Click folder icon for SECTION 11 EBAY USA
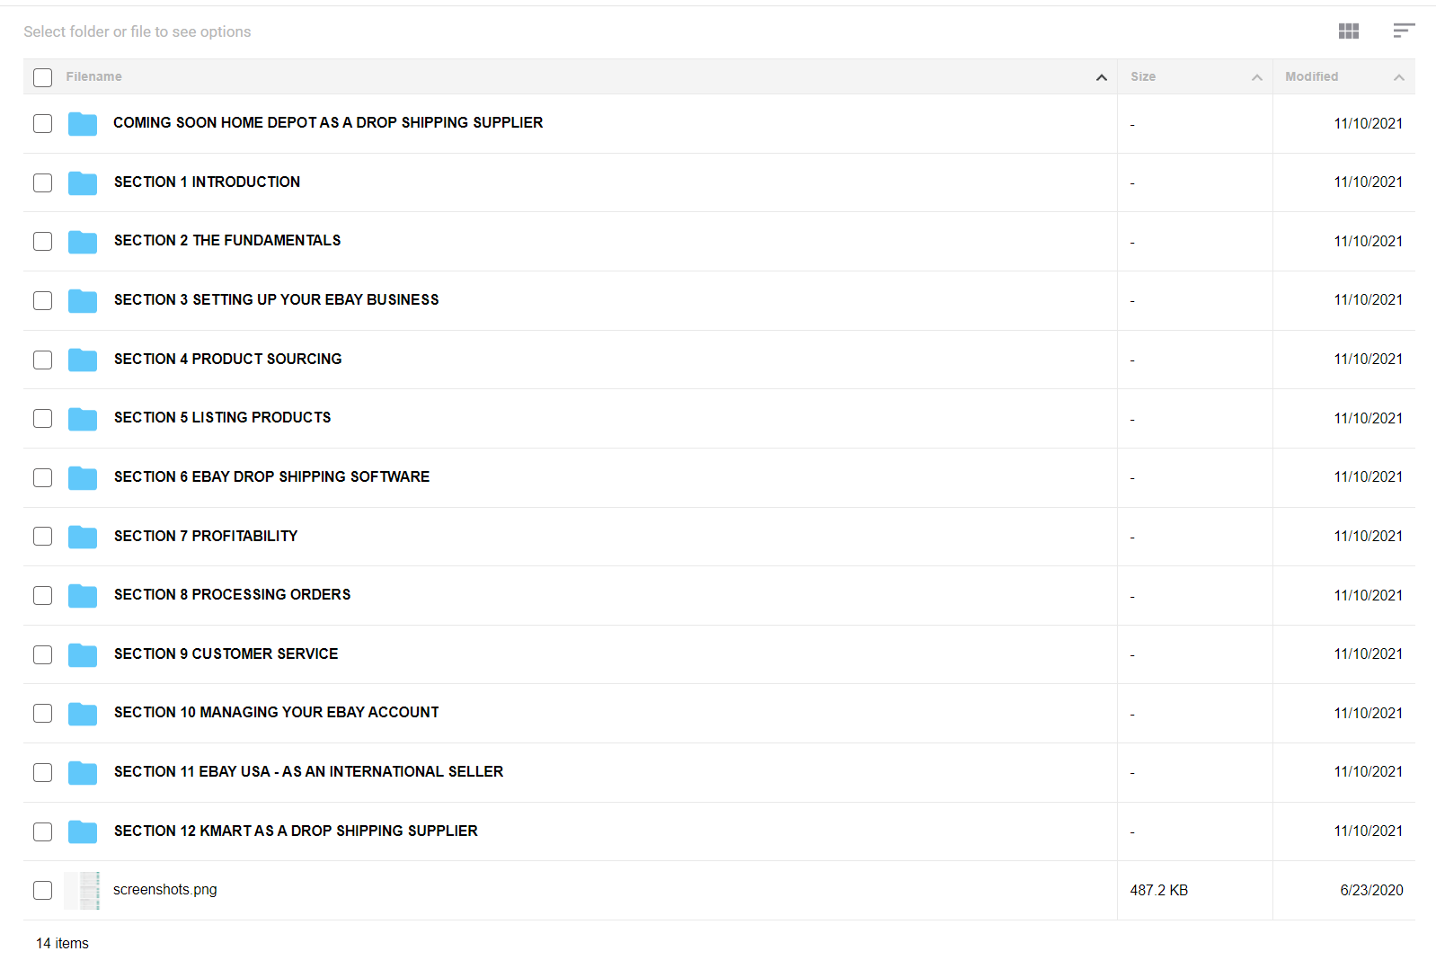 tap(83, 773)
